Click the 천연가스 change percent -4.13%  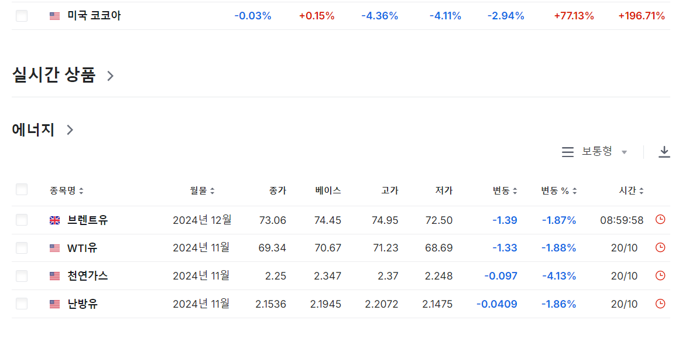click(558, 276)
